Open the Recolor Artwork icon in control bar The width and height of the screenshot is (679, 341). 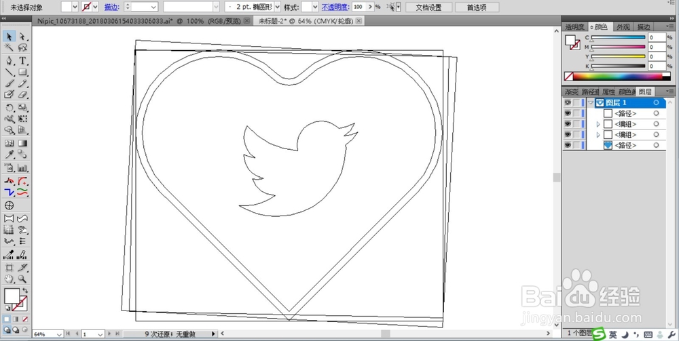392,7
